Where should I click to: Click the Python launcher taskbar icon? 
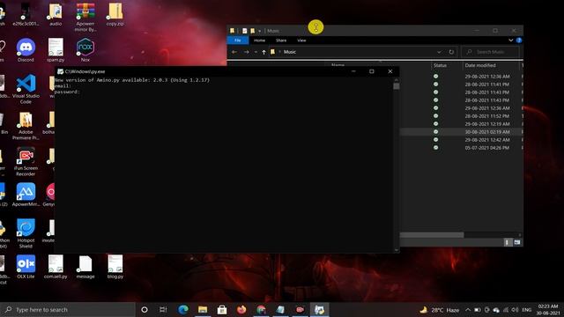click(319, 309)
